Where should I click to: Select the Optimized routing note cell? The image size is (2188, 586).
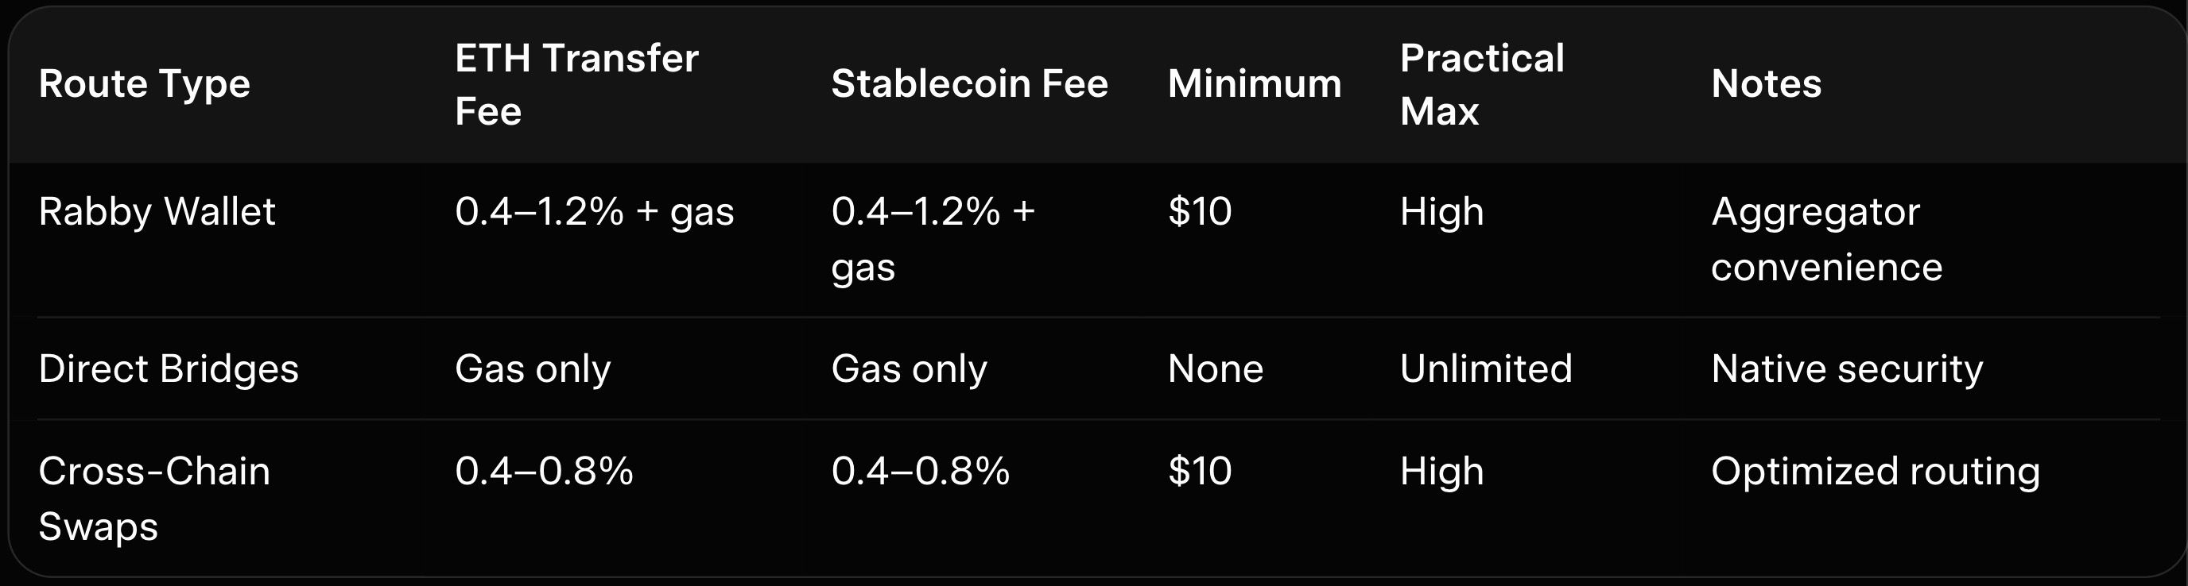pyautogui.click(x=1875, y=472)
